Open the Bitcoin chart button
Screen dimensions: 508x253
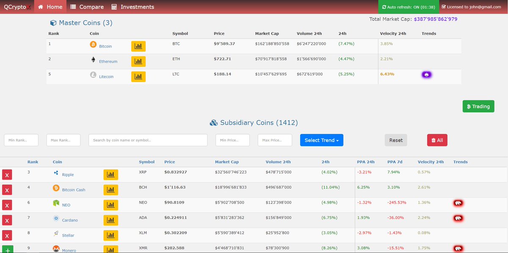(138, 46)
